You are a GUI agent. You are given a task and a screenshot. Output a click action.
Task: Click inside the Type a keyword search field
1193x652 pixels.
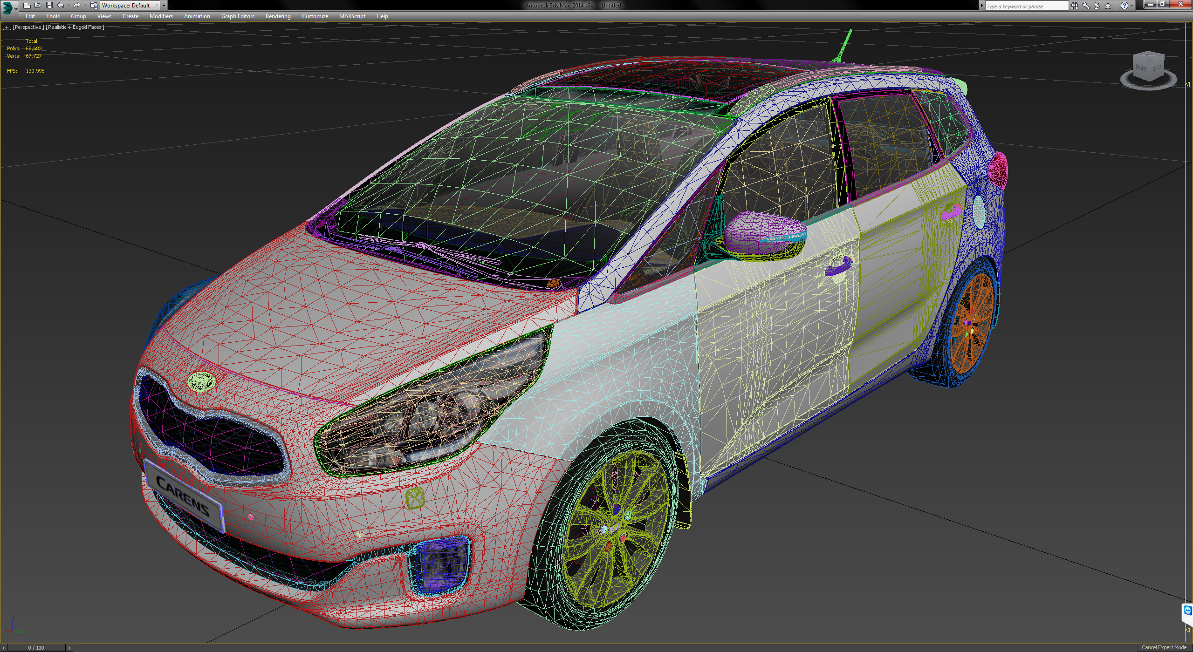click(1025, 6)
